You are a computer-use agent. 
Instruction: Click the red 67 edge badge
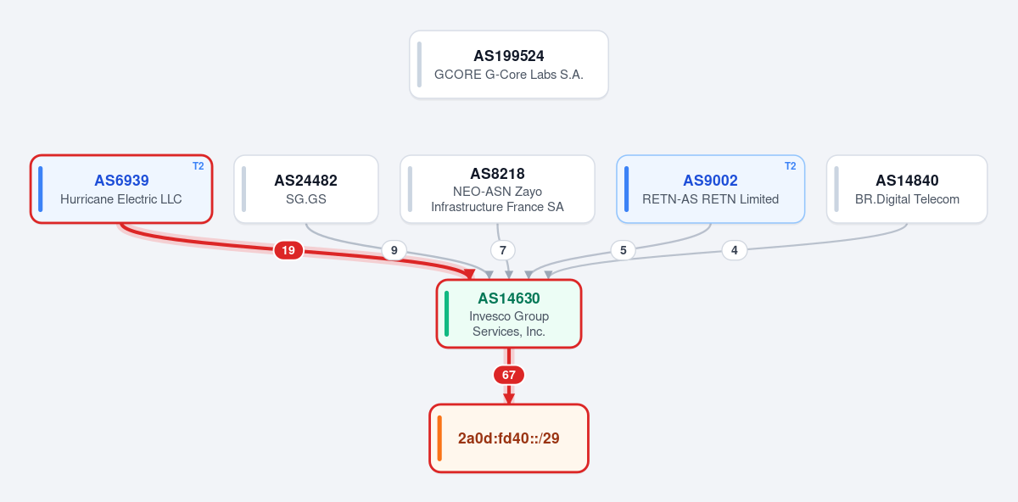click(509, 375)
